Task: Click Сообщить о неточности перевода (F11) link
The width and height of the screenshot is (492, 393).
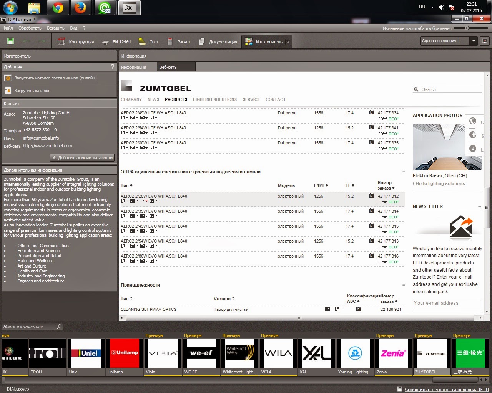Action: (447, 389)
